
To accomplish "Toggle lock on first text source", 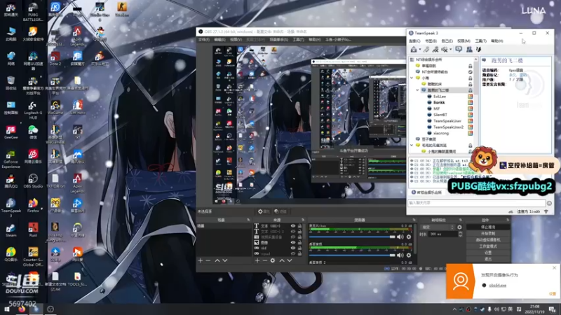I will pyautogui.click(x=300, y=226).
